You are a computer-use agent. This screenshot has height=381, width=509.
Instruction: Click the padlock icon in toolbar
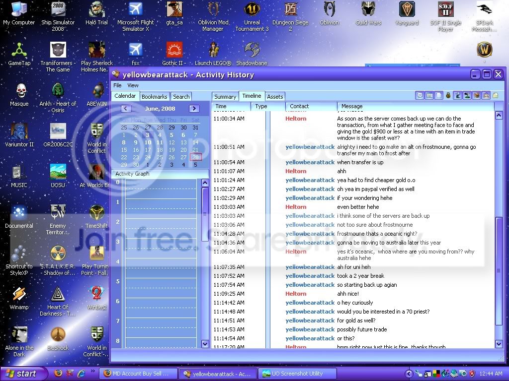point(448,95)
